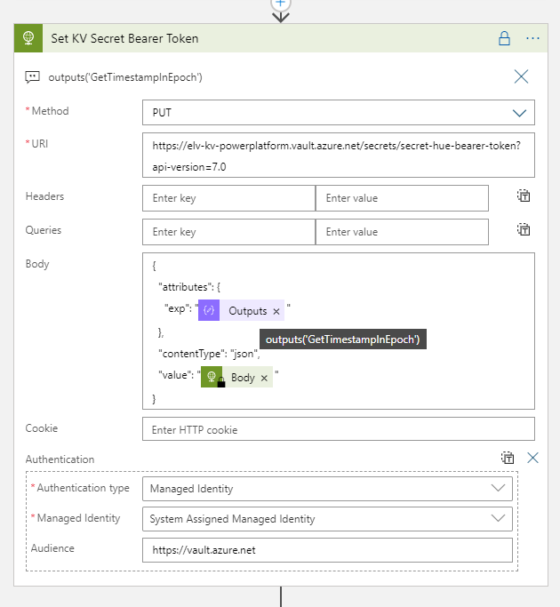Screen dimensions: 560x607
Task: Switch Authentication to text mode icon
Action: pyautogui.click(x=508, y=458)
